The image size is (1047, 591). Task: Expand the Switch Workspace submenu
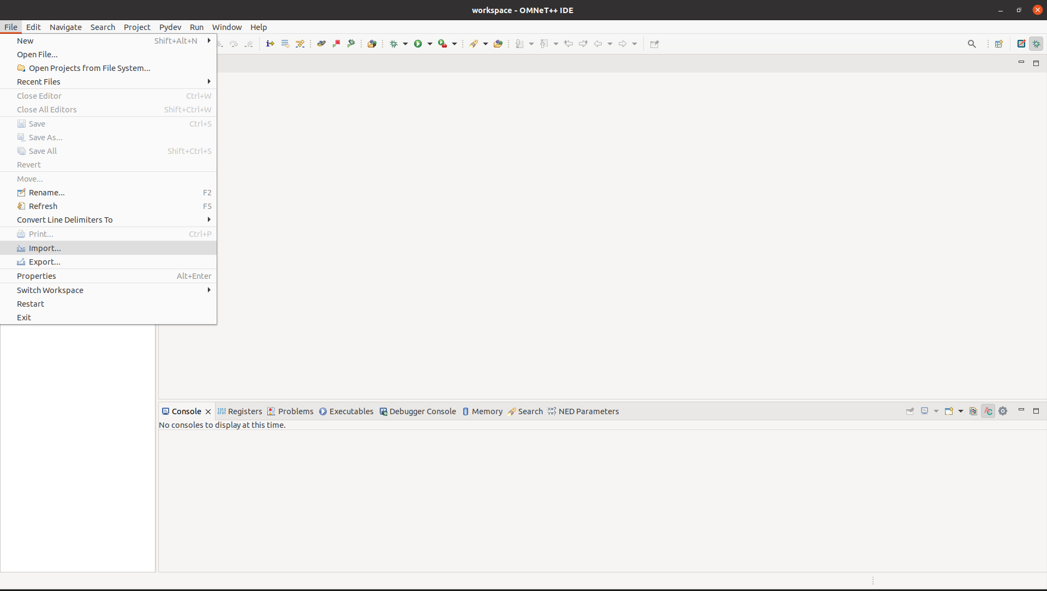[x=109, y=290]
